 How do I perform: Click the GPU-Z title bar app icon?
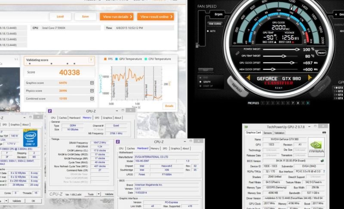(246, 127)
